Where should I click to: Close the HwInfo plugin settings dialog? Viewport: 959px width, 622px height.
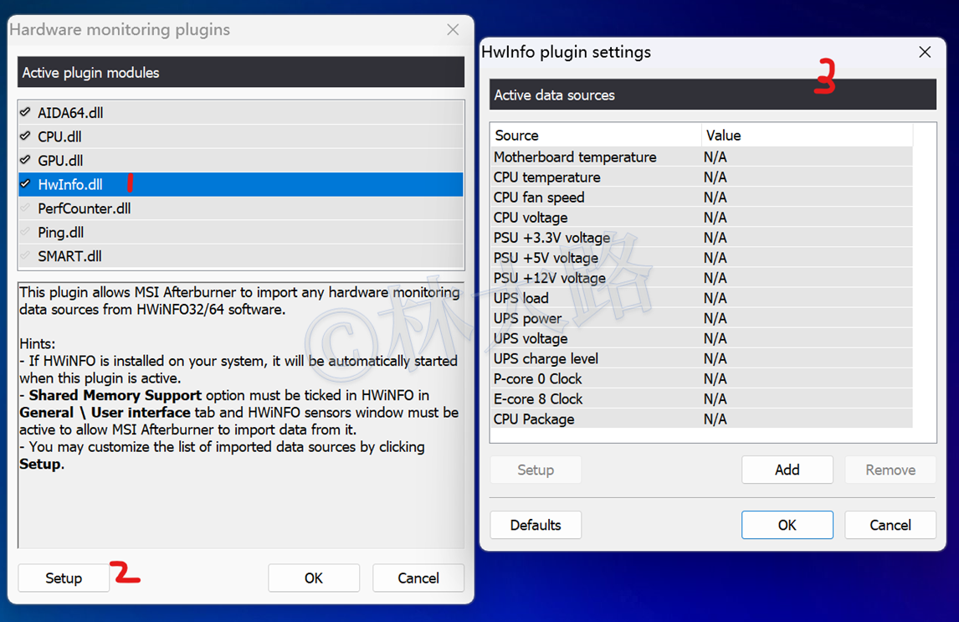point(925,52)
